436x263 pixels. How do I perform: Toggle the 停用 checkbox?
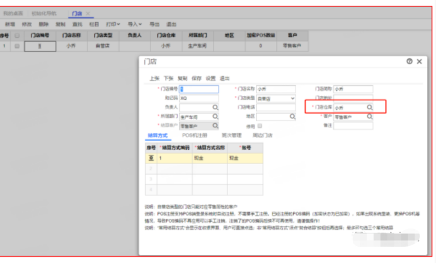[260, 126]
